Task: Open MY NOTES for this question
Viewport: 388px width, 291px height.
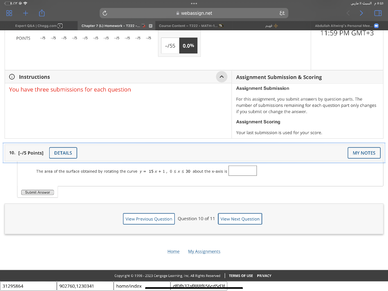Action: [x=364, y=153]
